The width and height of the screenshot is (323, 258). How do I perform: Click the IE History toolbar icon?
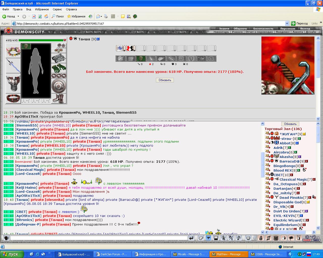click(90, 16)
